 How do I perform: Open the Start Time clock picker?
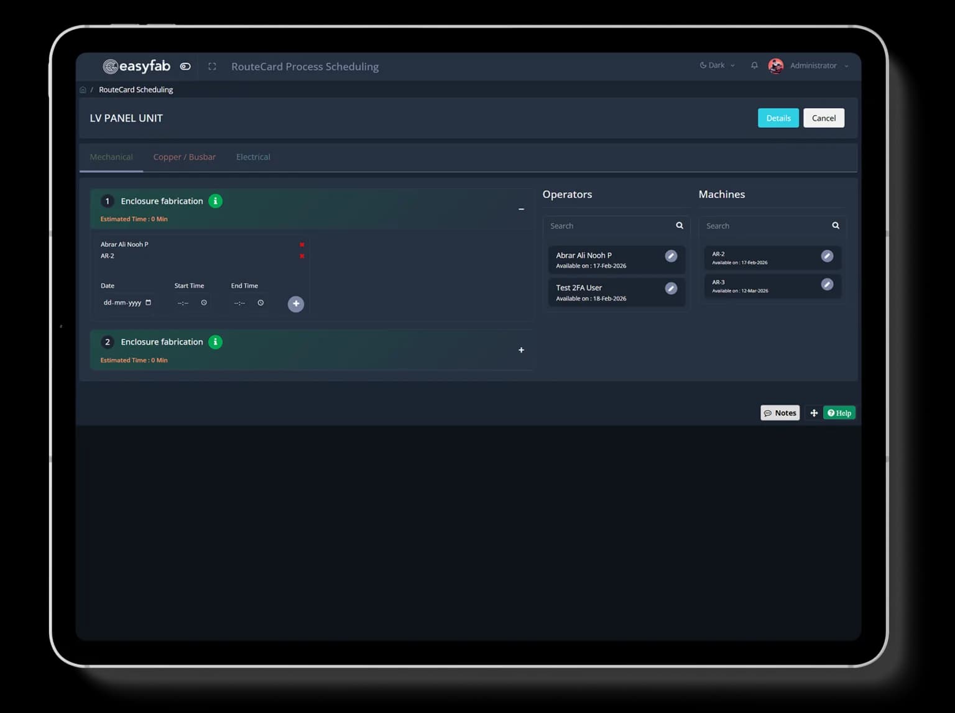pyautogui.click(x=204, y=303)
